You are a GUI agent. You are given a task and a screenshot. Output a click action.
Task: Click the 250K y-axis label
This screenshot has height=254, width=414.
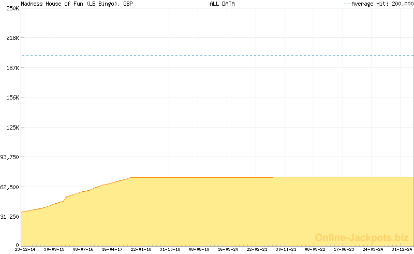point(12,8)
